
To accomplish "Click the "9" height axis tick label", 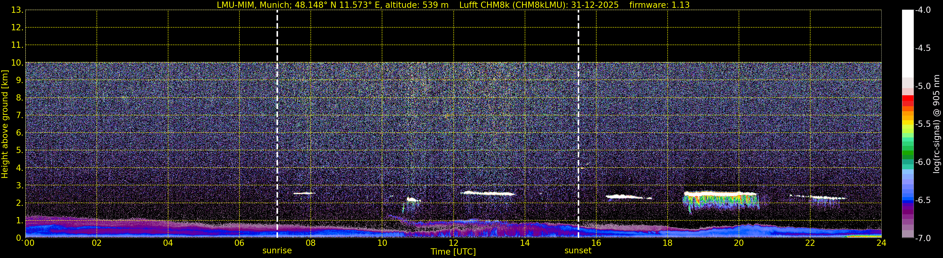I will pyautogui.click(x=19, y=80).
